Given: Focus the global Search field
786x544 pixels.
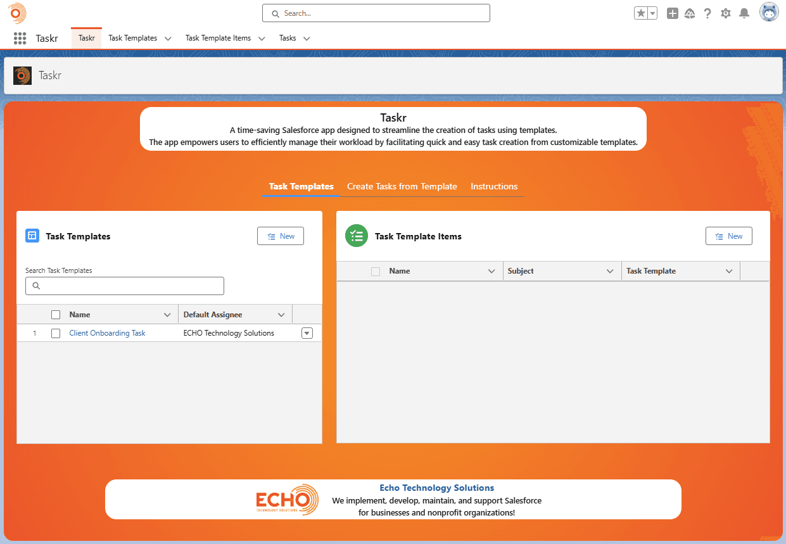Looking at the screenshot, I should [x=376, y=13].
